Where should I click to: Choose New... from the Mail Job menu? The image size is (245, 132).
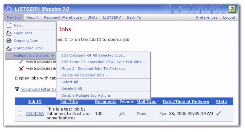31,25
